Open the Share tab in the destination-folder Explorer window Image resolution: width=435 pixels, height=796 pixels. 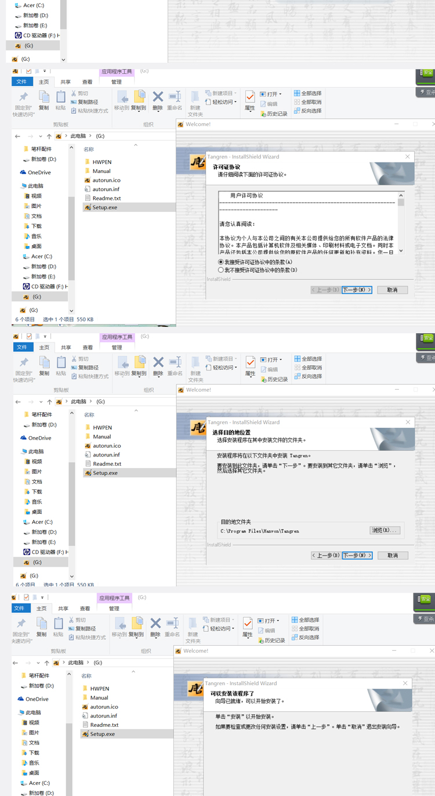[66, 347]
